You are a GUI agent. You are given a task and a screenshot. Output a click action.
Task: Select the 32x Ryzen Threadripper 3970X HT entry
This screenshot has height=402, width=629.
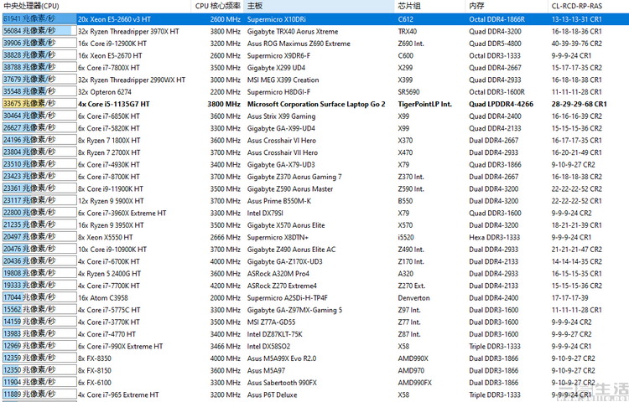128,32
